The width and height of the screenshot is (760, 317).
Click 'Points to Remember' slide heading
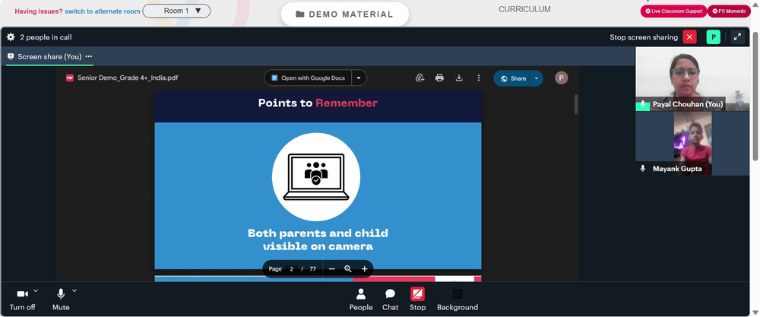pos(318,103)
